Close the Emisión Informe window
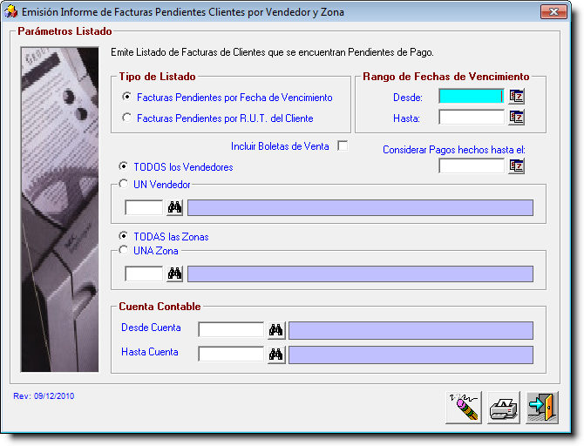 click(x=553, y=12)
